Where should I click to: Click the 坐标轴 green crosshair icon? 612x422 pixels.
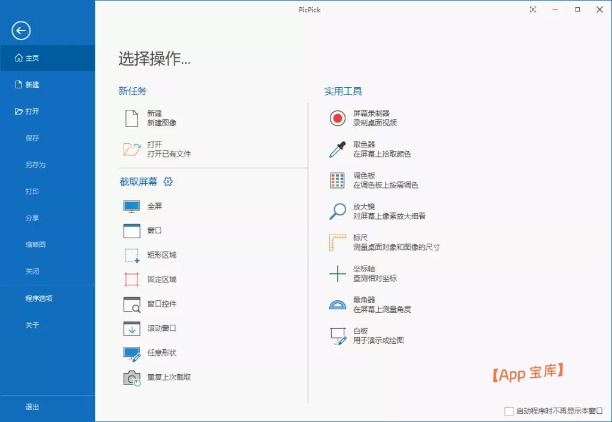[338, 273]
